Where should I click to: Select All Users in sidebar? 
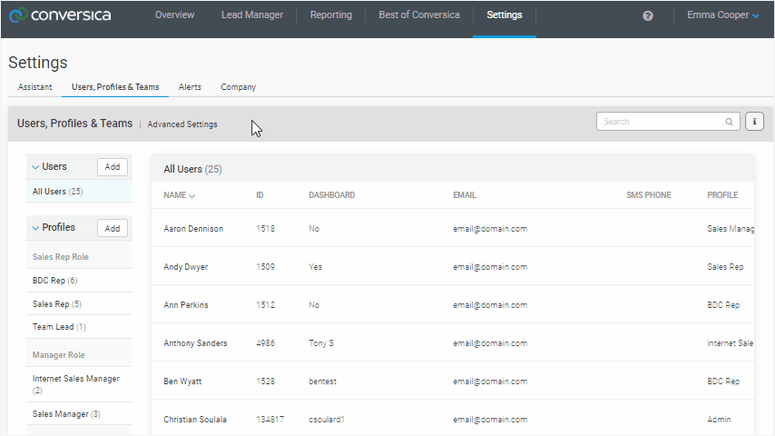[x=57, y=192]
